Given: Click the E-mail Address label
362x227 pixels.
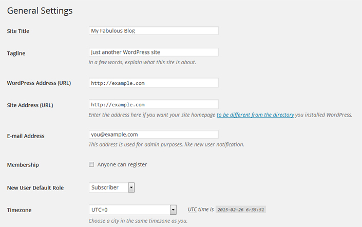Looking at the screenshot, I should pyautogui.click(x=26, y=136).
